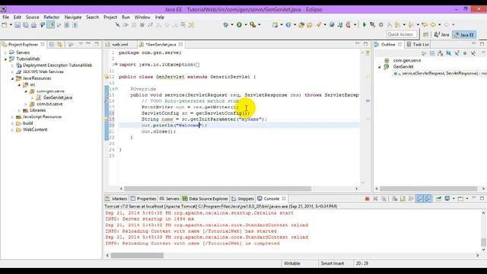Click the Debug bug icon in toolbar
This screenshot has height=274, width=487.
[226, 25]
